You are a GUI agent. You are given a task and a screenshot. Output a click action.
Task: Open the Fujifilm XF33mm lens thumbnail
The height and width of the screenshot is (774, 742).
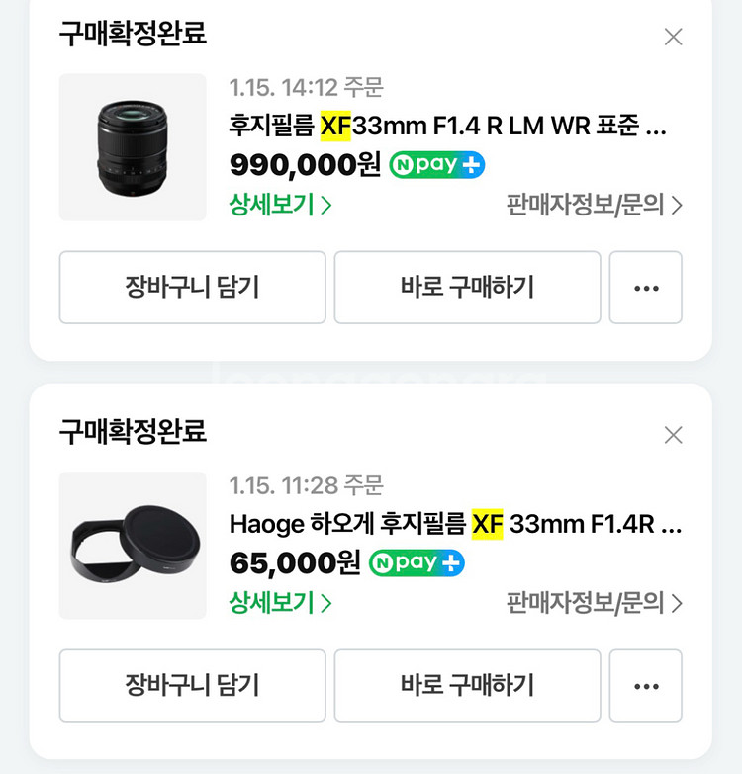133,147
